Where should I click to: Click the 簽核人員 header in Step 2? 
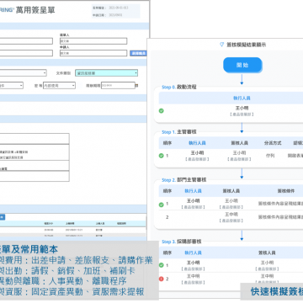[x=231, y=191]
